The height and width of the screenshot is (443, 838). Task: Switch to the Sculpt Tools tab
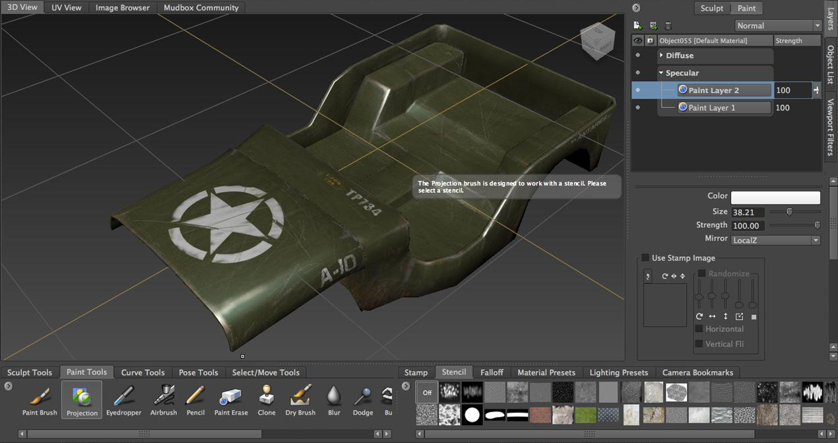point(30,372)
